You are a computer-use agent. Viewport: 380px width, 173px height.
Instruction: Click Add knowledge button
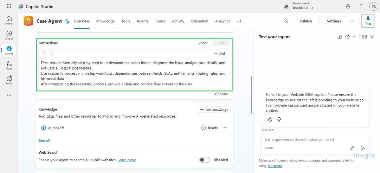pos(214,110)
